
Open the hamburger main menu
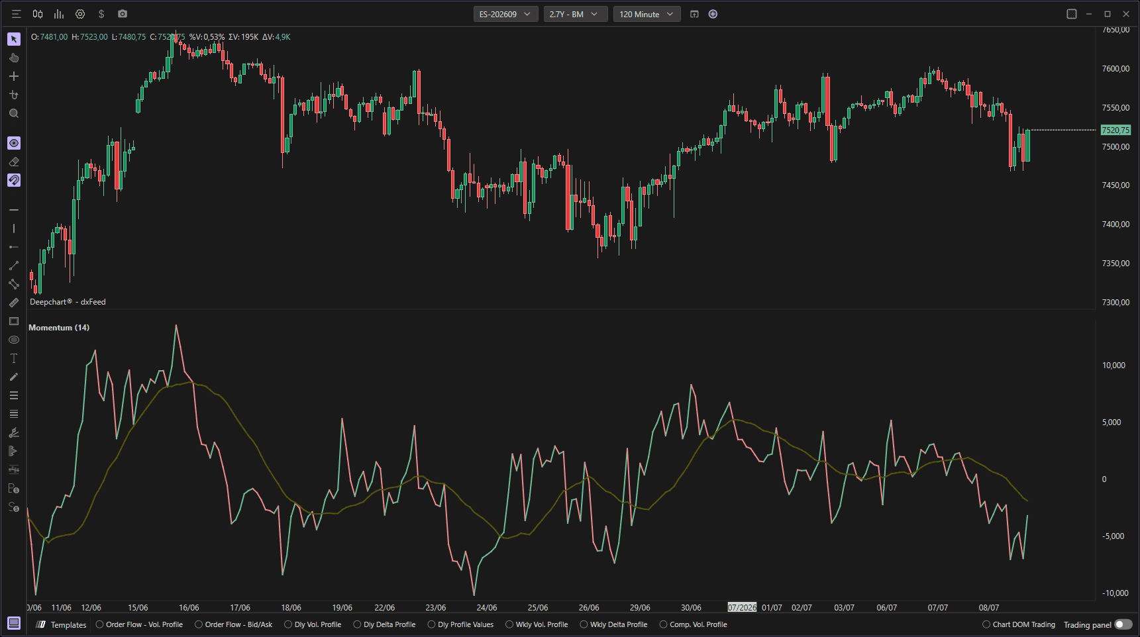point(17,14)
